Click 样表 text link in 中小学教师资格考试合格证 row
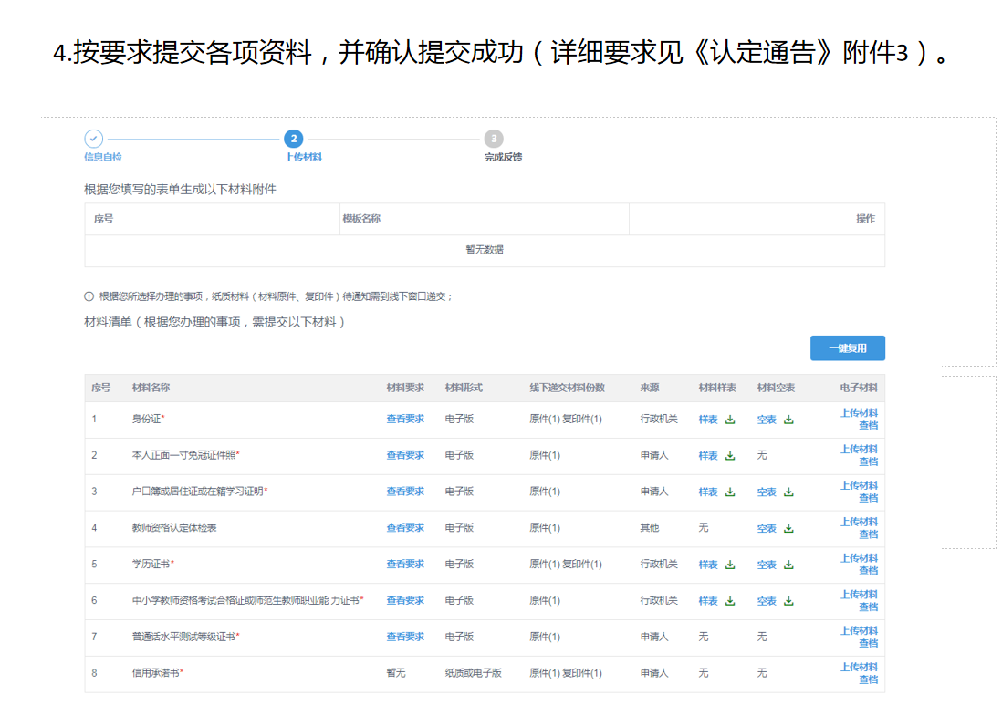1002x705 pixels. point(708,601)
